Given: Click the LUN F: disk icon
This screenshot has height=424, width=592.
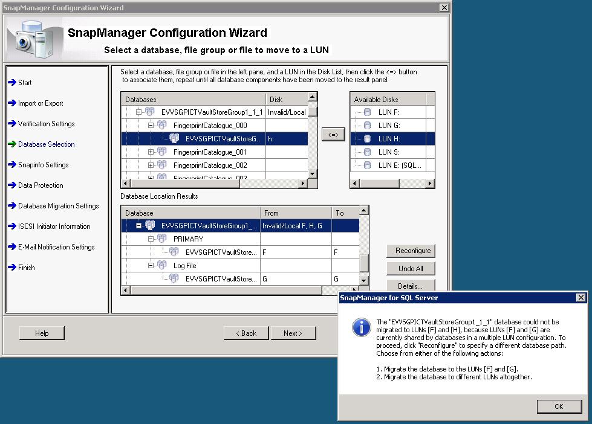Looking at the screenshot, I should point(367,112).
